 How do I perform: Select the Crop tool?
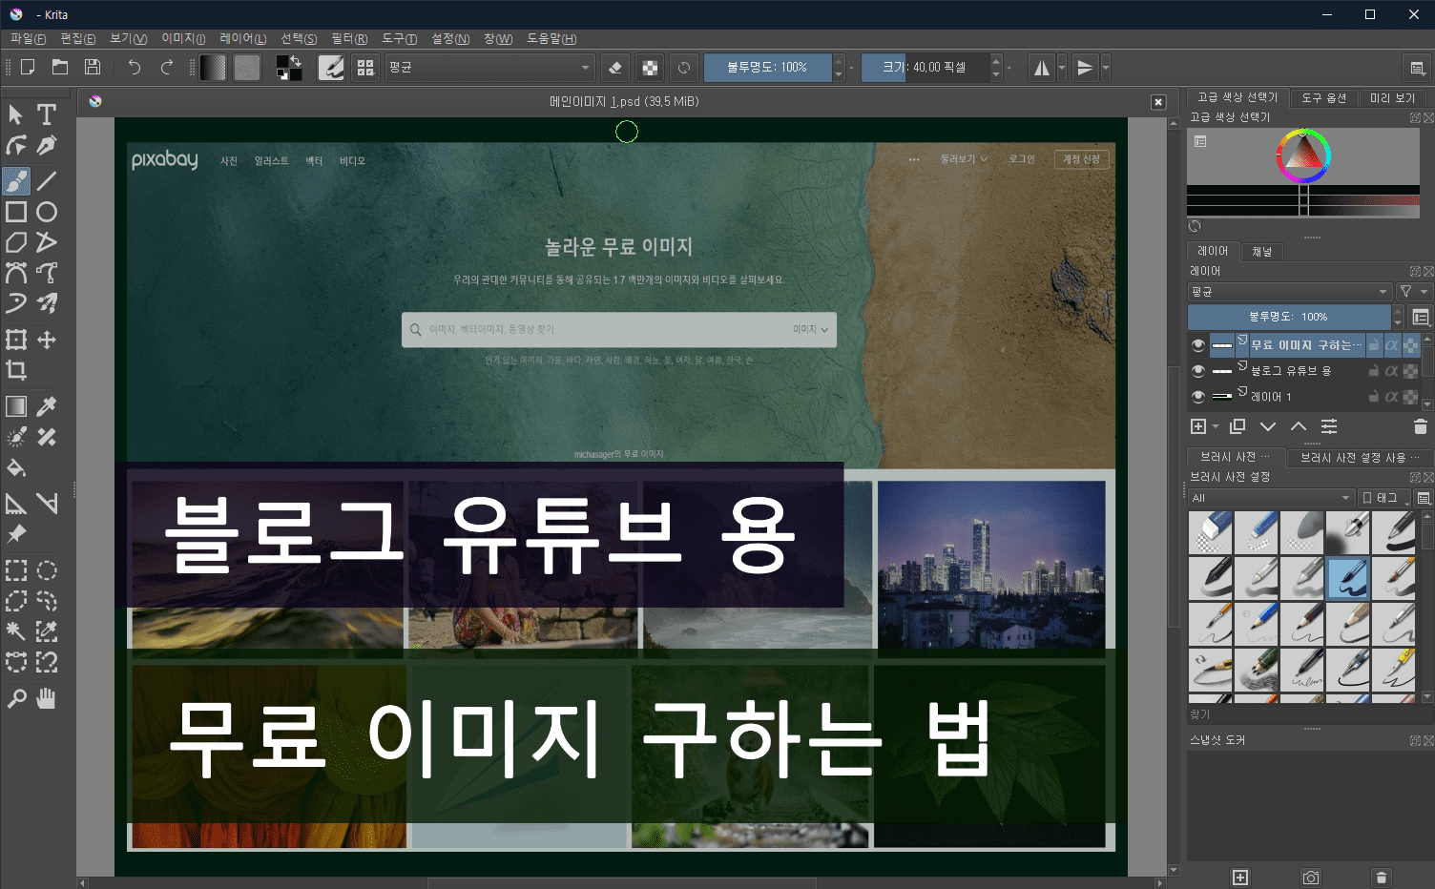click(15, 370)
